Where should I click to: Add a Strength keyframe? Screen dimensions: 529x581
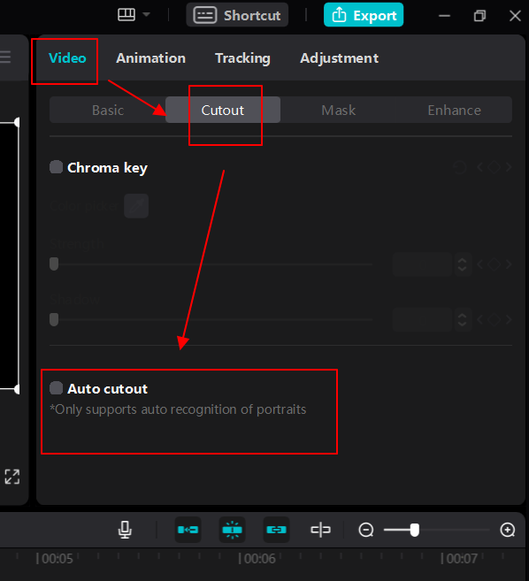tap(494, 264)
